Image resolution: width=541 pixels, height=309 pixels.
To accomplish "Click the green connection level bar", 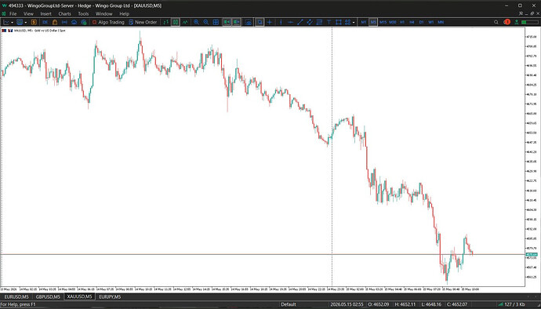I will [529, 22].
